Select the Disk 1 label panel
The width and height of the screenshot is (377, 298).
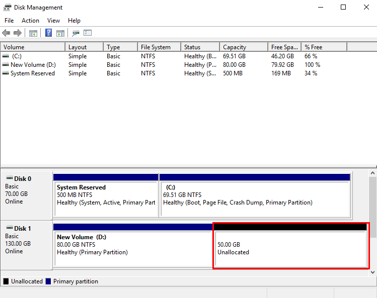point(27,245)
